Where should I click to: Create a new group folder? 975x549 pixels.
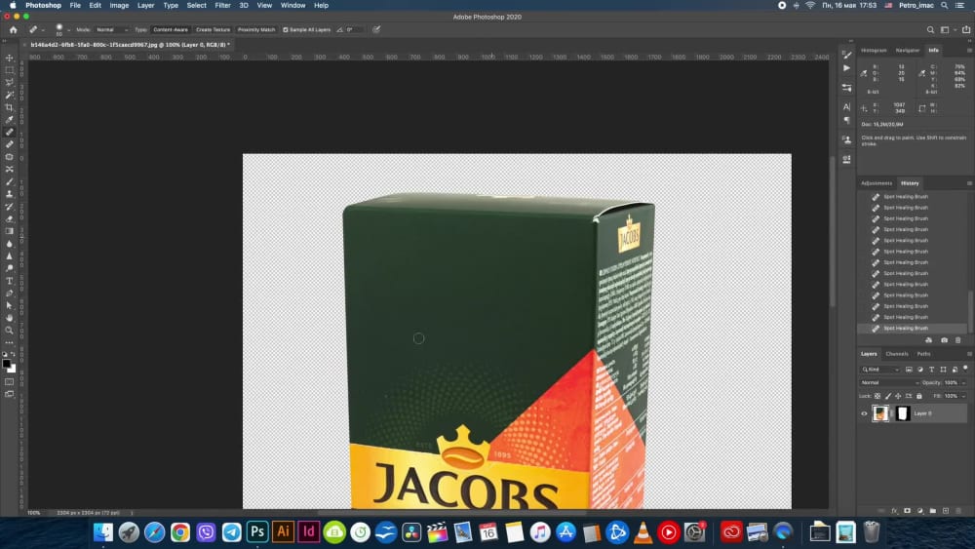pos(933,510)
